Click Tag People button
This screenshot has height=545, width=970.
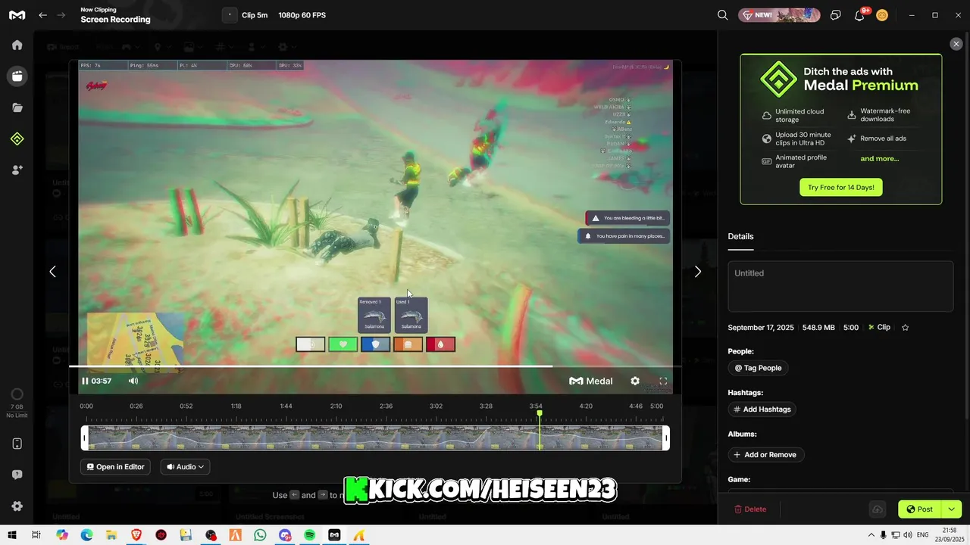[758, 368]
